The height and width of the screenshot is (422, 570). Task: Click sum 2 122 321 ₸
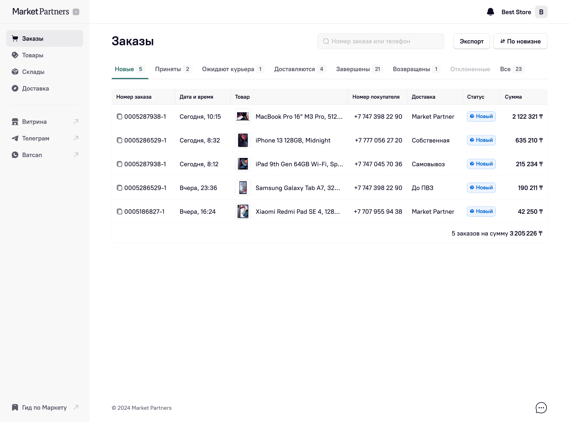click(527, 116)
